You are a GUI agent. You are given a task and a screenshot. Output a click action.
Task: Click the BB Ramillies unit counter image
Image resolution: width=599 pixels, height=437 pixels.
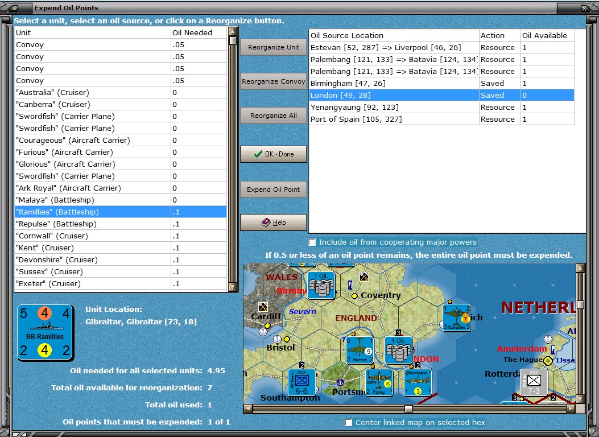tap(46, 332)
